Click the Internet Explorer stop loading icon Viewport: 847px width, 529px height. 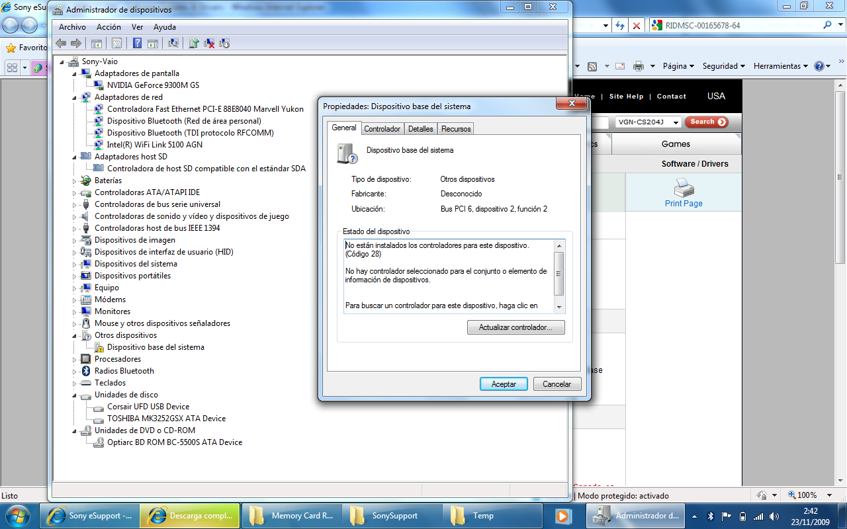click(636, 25)
